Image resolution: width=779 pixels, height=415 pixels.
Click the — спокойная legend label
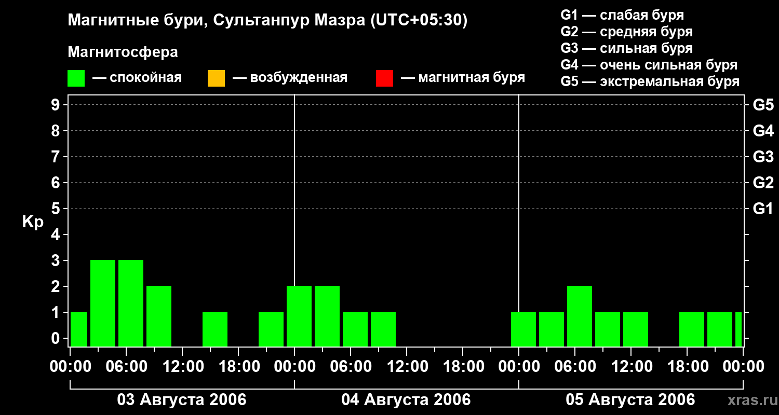137,78
